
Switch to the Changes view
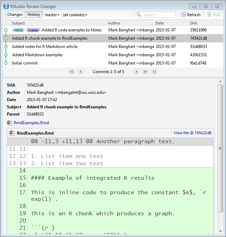(15, 14)
